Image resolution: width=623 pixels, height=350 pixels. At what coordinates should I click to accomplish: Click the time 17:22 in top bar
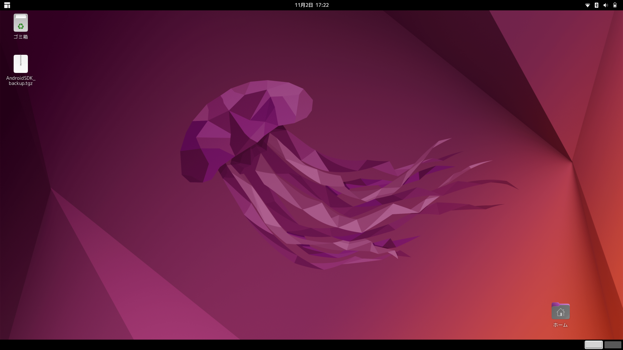(322, 5)
